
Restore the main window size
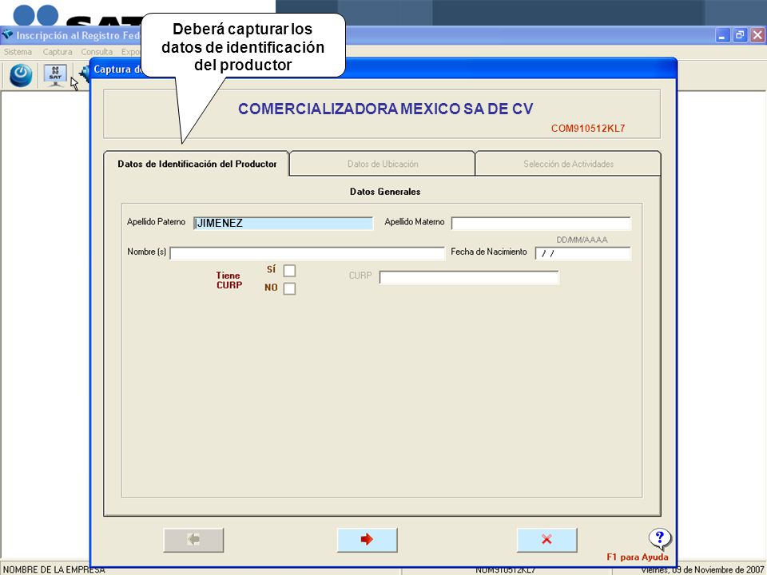740,35
